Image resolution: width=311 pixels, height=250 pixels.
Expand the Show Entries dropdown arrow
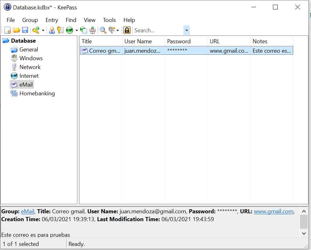click(x=117, y=30)
